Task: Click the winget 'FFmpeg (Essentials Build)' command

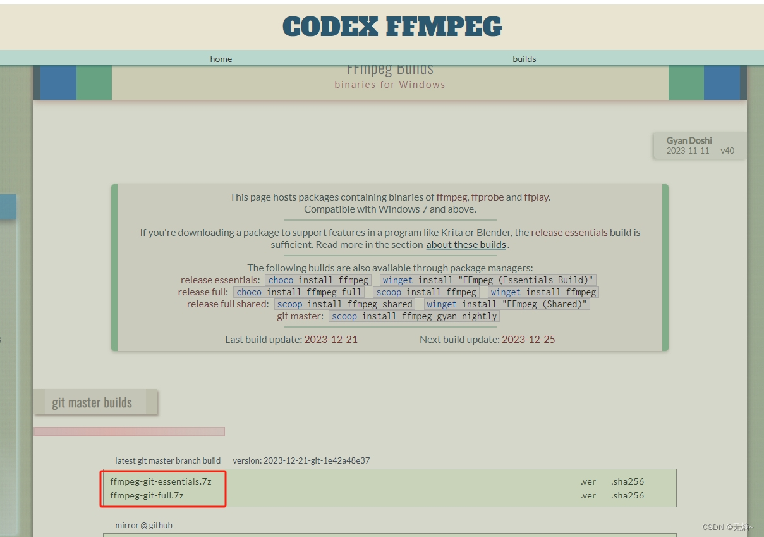Action: coord(488,280)
